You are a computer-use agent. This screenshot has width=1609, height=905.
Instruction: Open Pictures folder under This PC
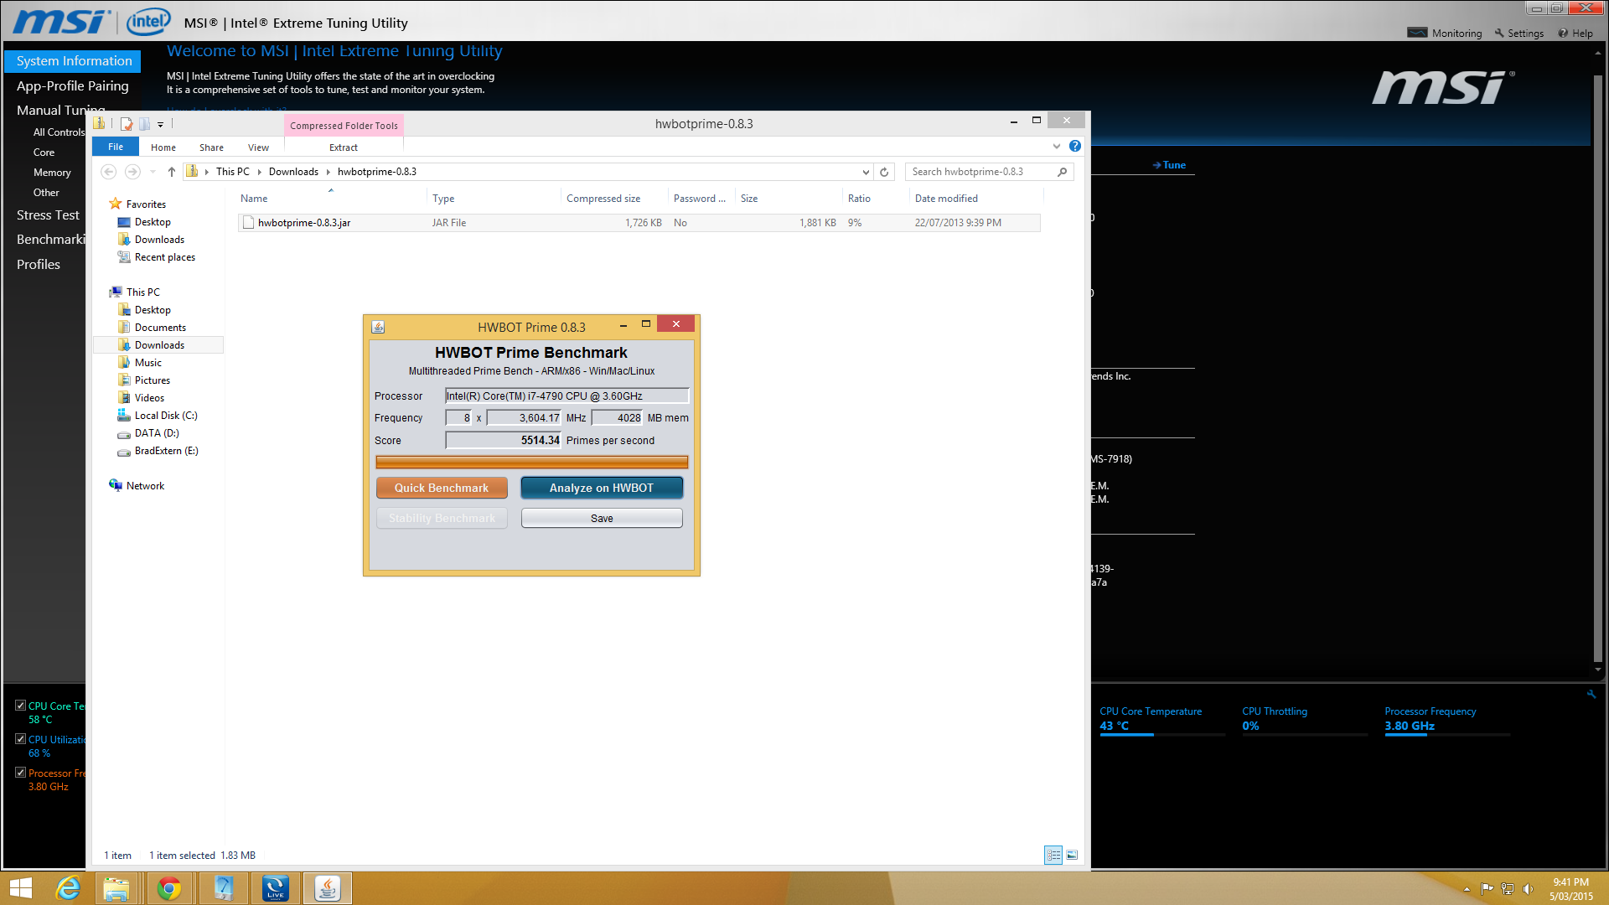pyautogui.click(x=153, y=380)
